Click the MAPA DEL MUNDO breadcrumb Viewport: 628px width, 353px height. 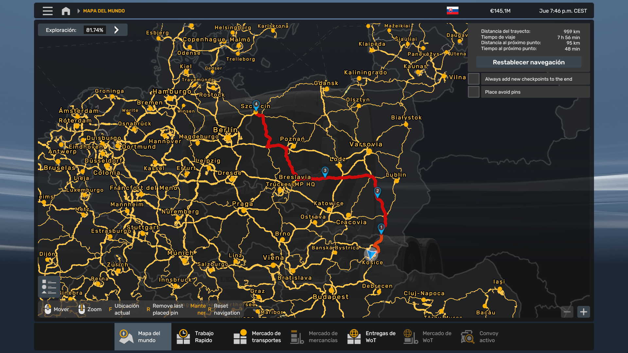coord(104,11)
